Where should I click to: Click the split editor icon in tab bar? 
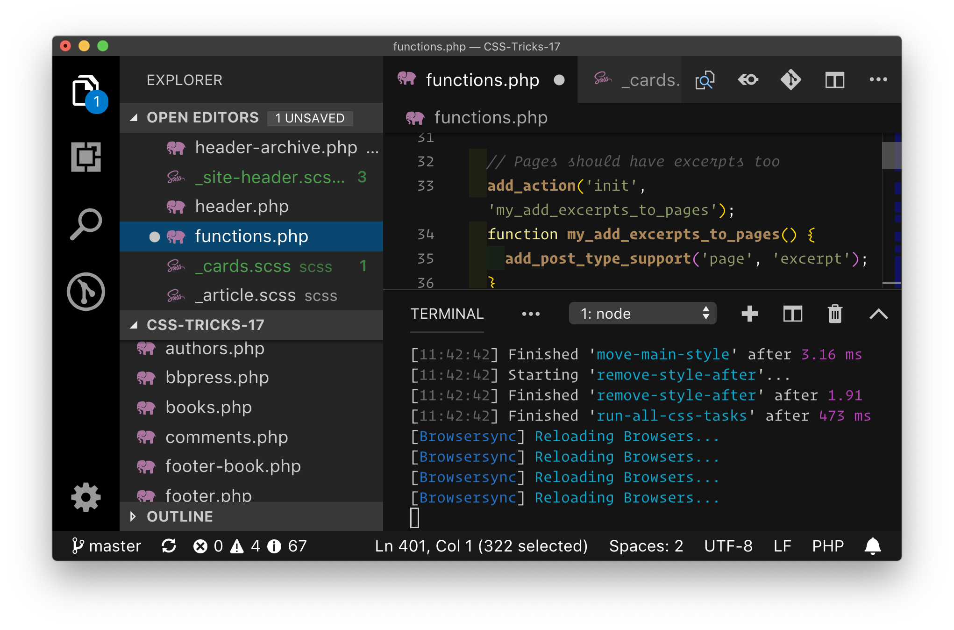834,80
